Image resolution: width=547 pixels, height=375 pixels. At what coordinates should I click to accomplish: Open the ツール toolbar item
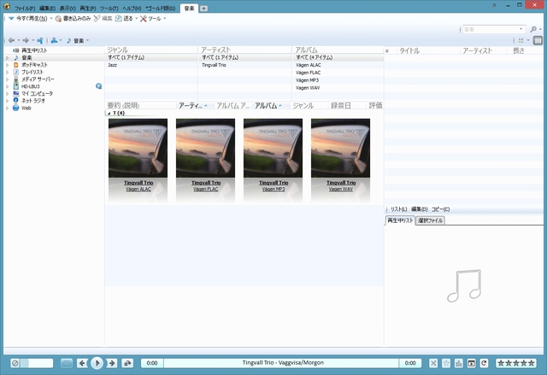(x=154, y=18)
